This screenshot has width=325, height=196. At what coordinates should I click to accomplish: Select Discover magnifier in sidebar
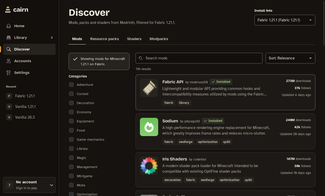click(9, 49)
